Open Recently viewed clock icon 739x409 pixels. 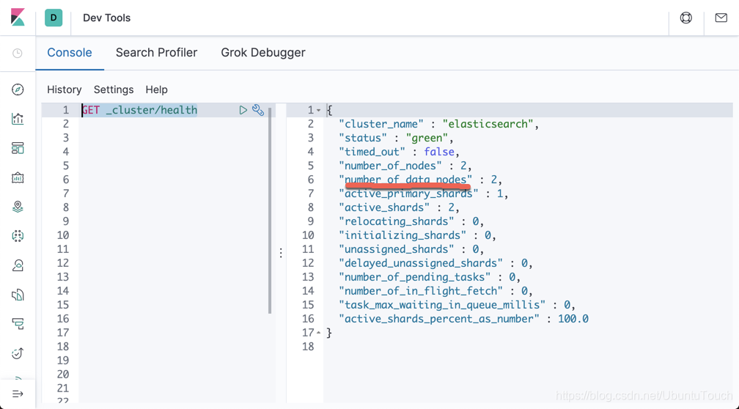coord(18,54)
